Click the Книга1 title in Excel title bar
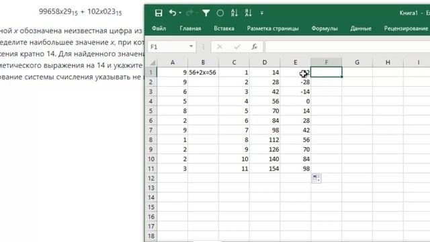Image resolution: width=430 pixels, height=242 pixels. pyautogui.click(x=408, y=13)
